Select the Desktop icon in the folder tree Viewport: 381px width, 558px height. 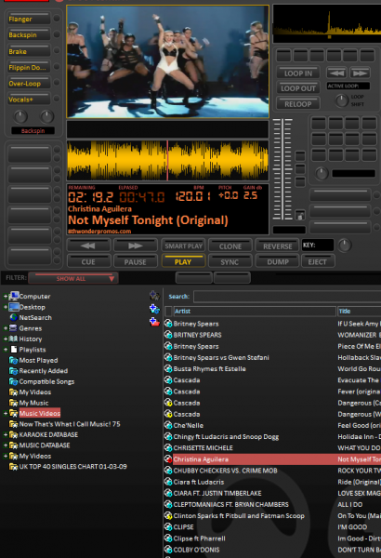point(14,307)
